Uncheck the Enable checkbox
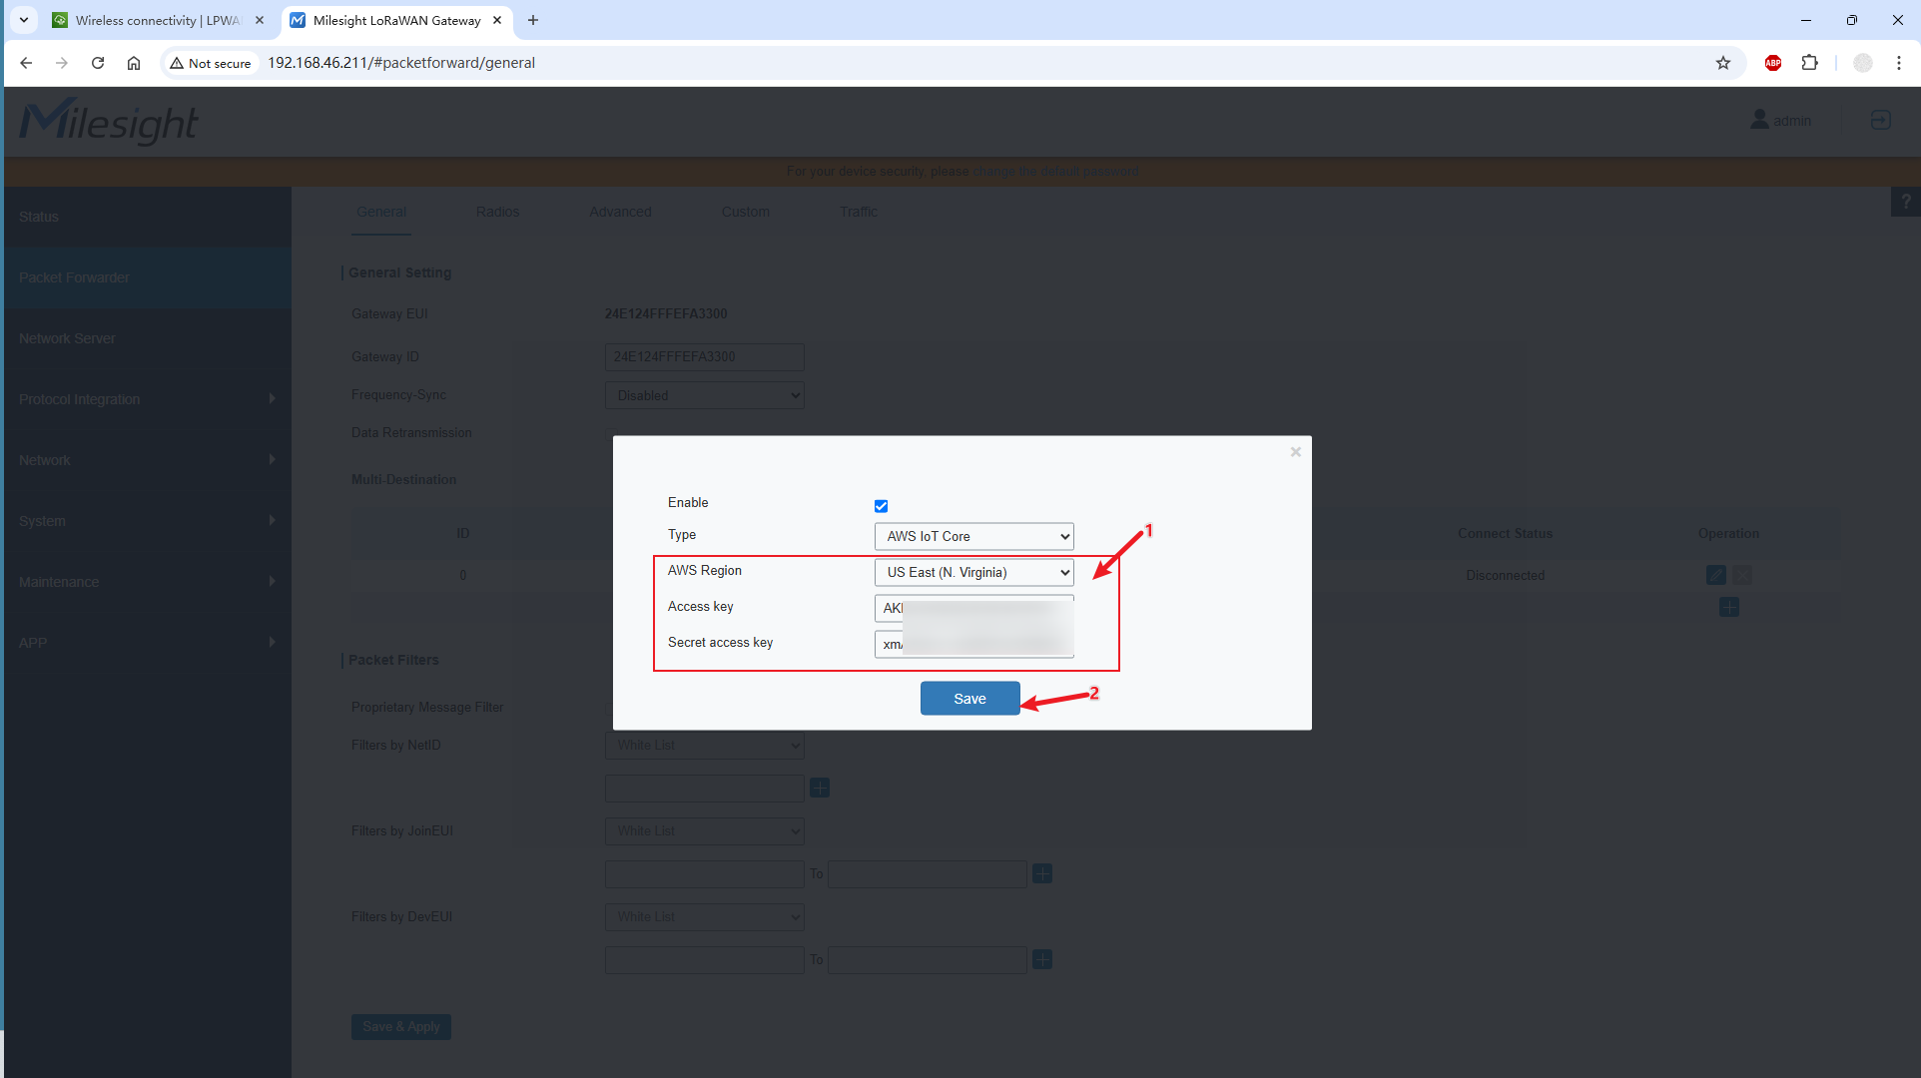1921x1078 pixels. [881, 506]
